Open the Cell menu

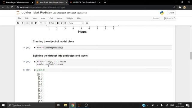point(51,18)
